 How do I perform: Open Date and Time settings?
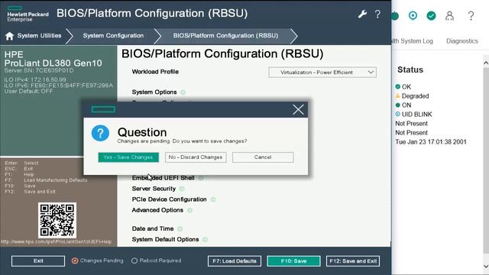point(153,229)
